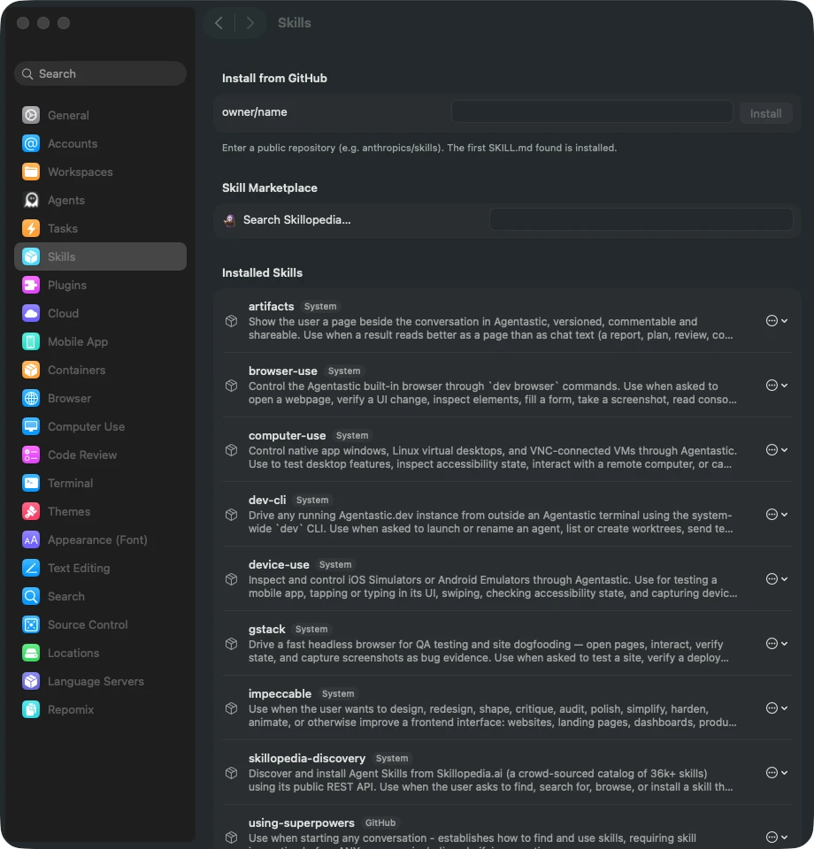Viewport: 814px width, 849px height.
Task: Switch to the Source Control label
Action: pos(88,625)
